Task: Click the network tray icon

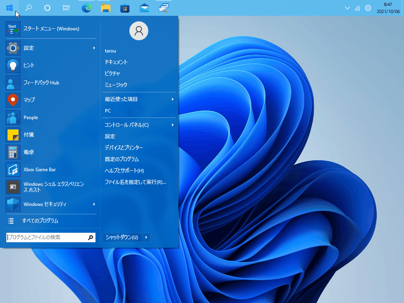Action: 358,8
